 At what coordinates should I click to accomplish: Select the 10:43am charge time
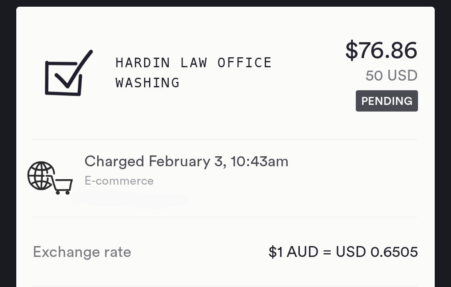click(x=259, y=161)
